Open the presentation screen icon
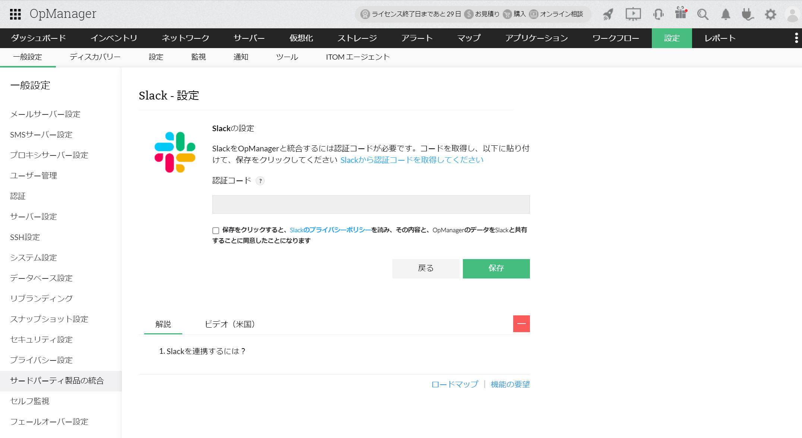 (633, 15)
